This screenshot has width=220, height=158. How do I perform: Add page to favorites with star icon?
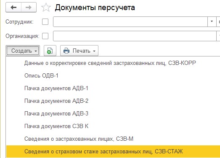tap(46, 8)
